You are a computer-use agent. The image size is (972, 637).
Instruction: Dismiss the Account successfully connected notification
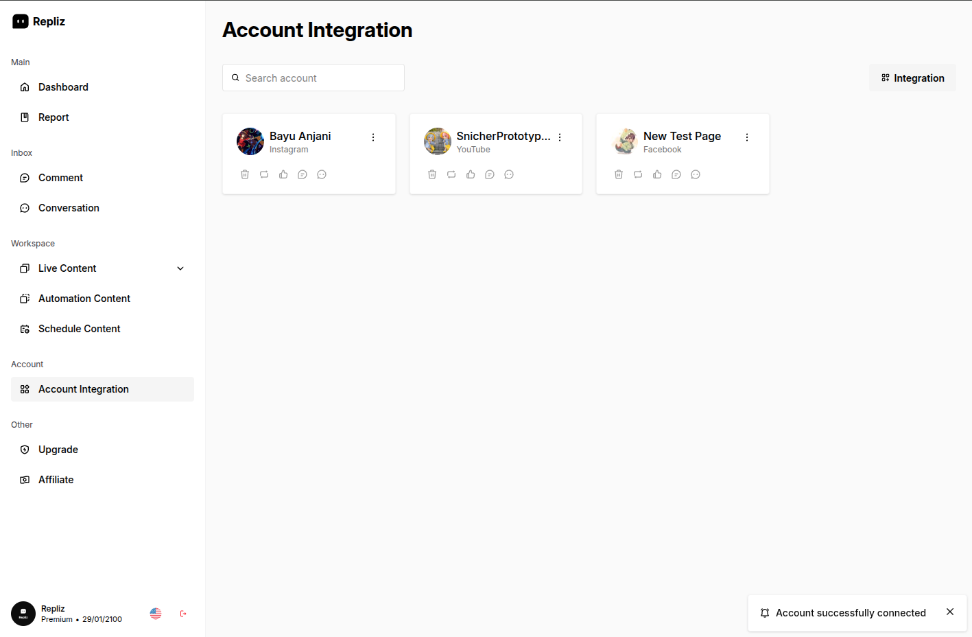[x=950, y=612]
